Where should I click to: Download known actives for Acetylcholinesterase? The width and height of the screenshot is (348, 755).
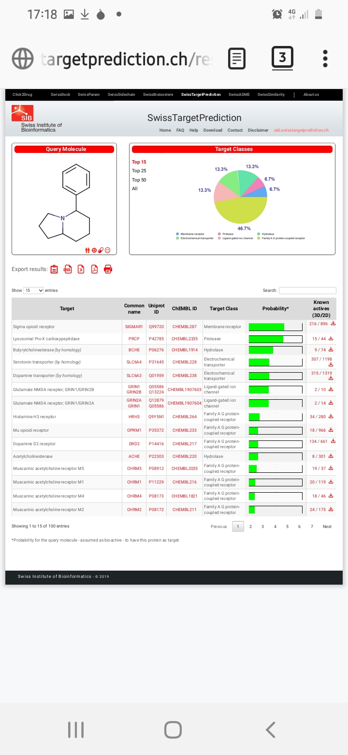[331, 456]
